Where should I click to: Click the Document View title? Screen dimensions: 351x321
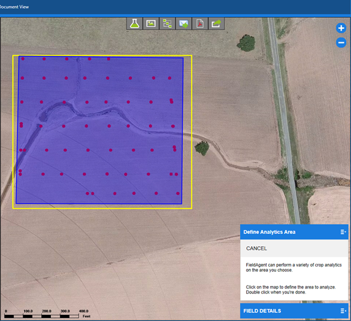pos(14,7)
